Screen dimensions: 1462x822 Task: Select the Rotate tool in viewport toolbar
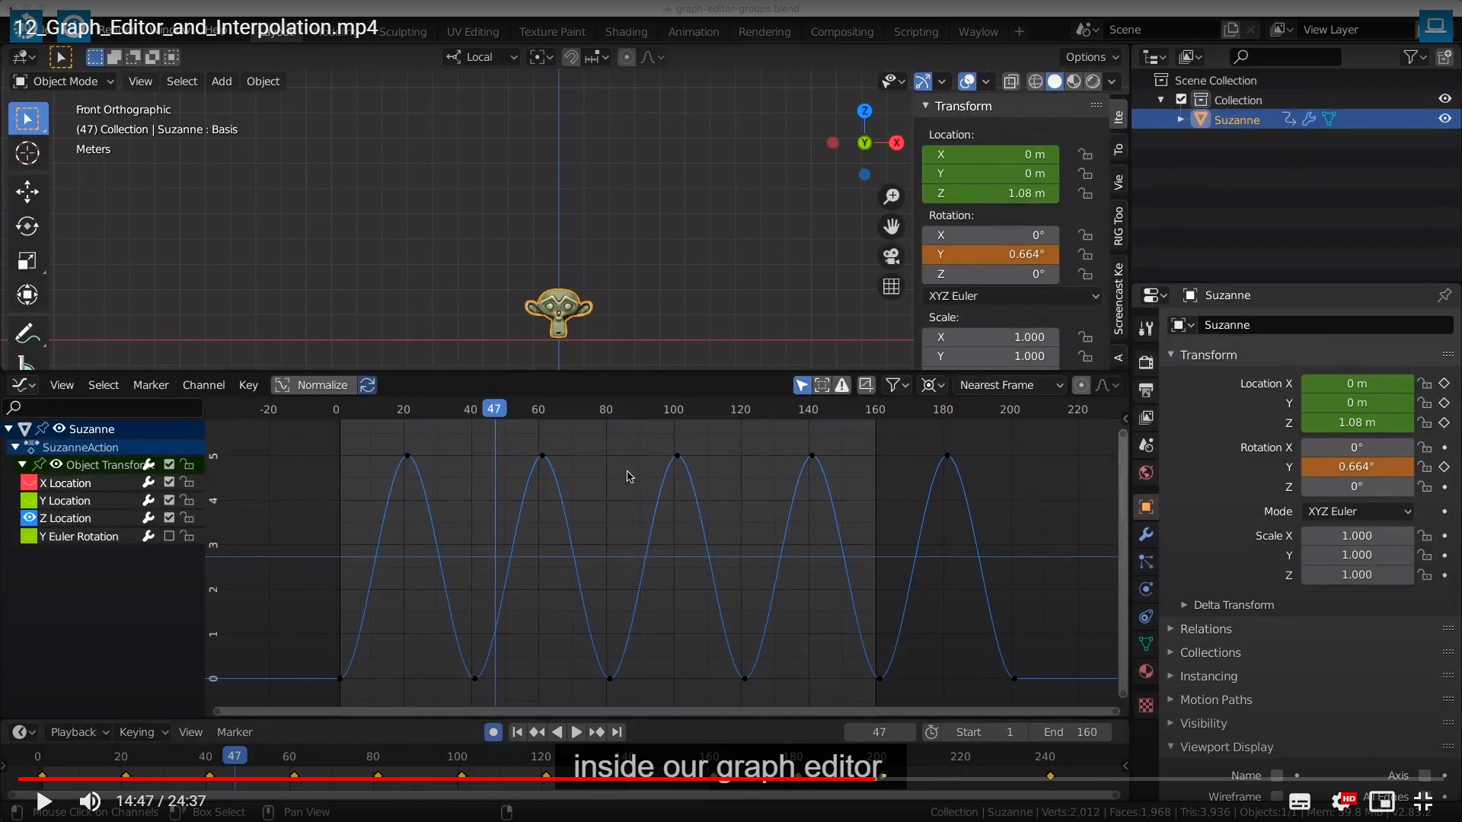[x=27, y=226]
